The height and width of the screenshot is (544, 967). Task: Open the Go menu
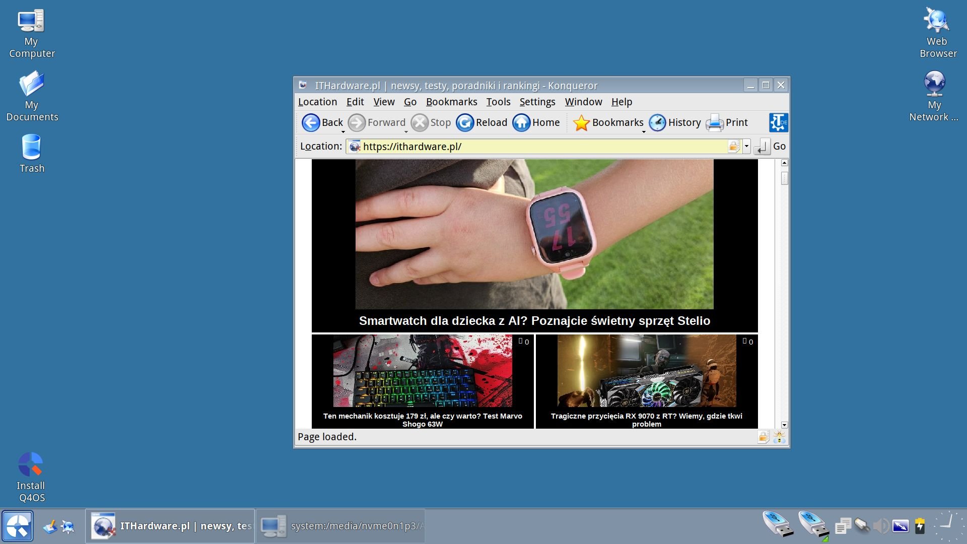point(410,102)
